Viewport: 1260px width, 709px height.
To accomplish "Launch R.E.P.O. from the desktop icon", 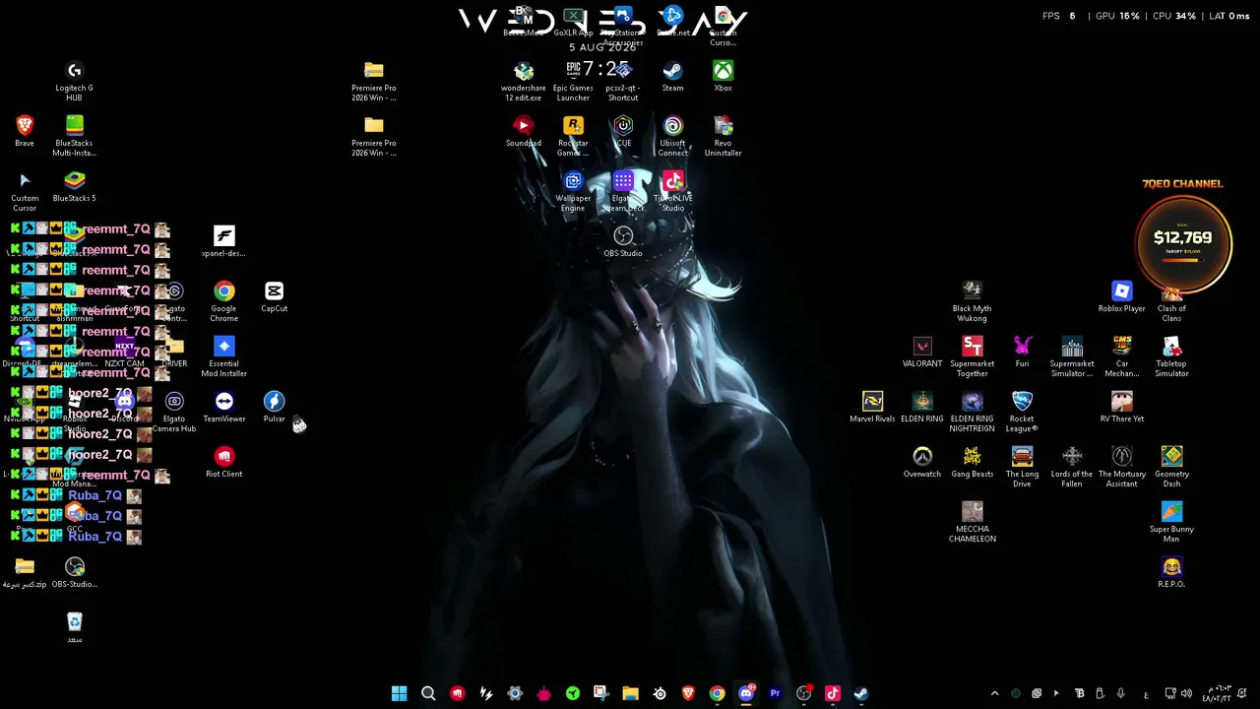I will pyautogui.click(x=1171, y=567).
